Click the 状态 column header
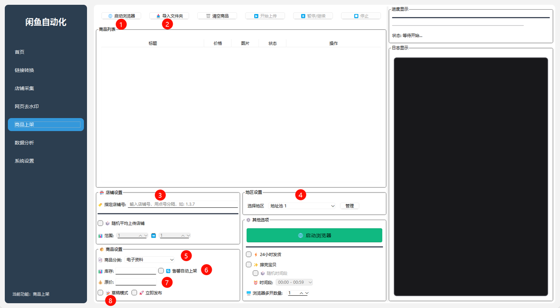This screenshot has height=308, width=560. coord(273,43)
